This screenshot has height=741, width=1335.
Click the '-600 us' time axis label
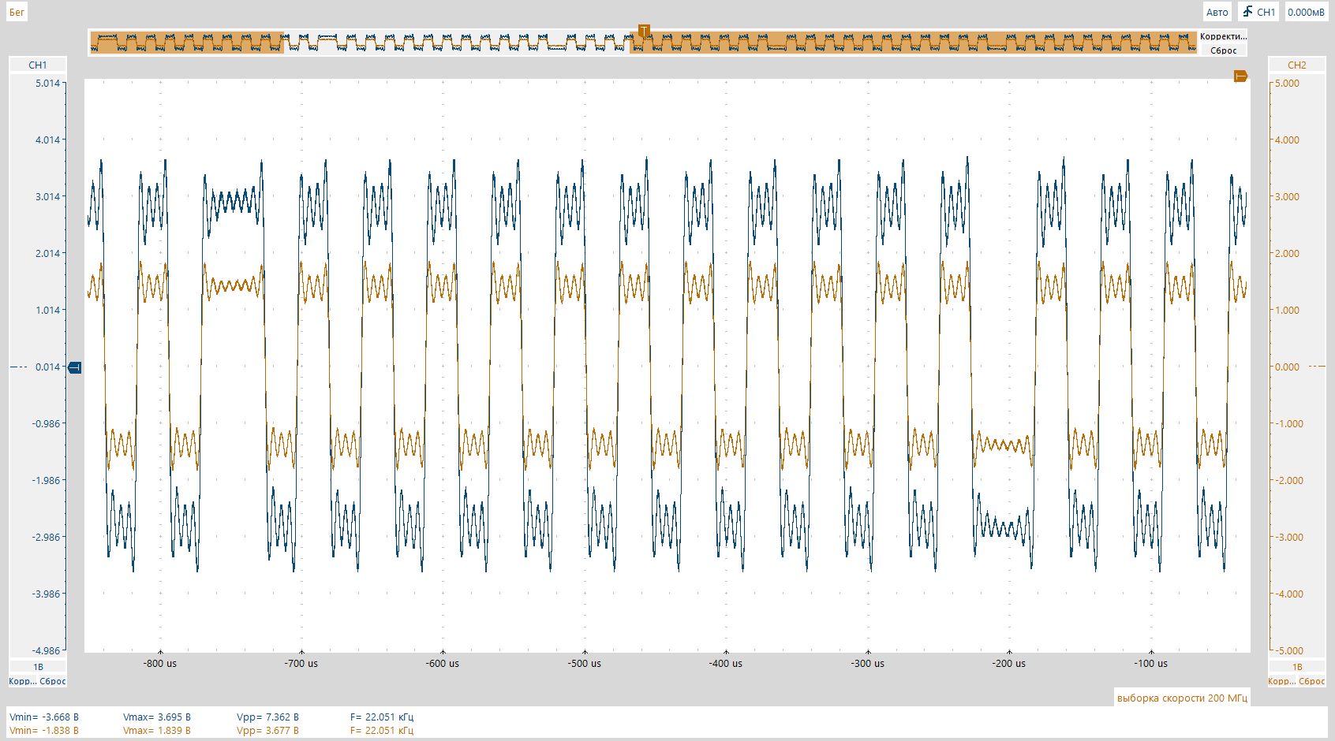click(x=443, y=664)
